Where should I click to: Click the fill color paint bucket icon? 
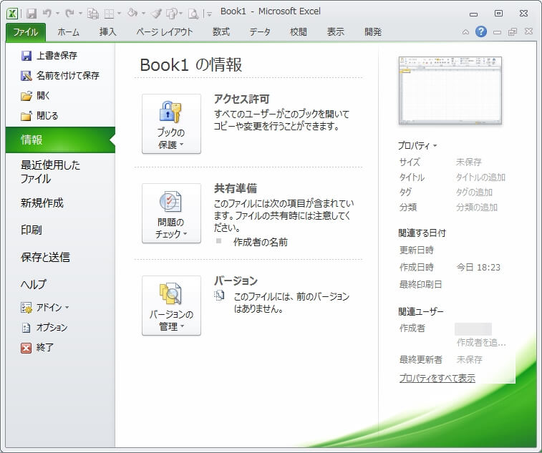tap(132, 13)
